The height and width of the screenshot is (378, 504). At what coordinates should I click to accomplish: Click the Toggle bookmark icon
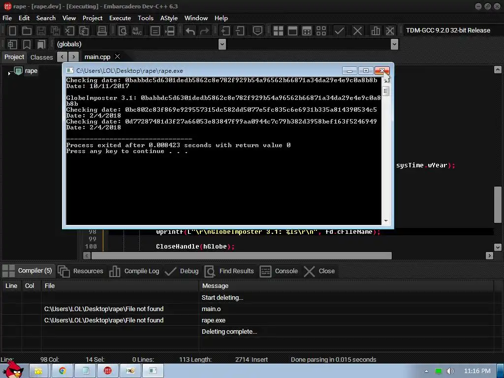(x=27, y=44)
